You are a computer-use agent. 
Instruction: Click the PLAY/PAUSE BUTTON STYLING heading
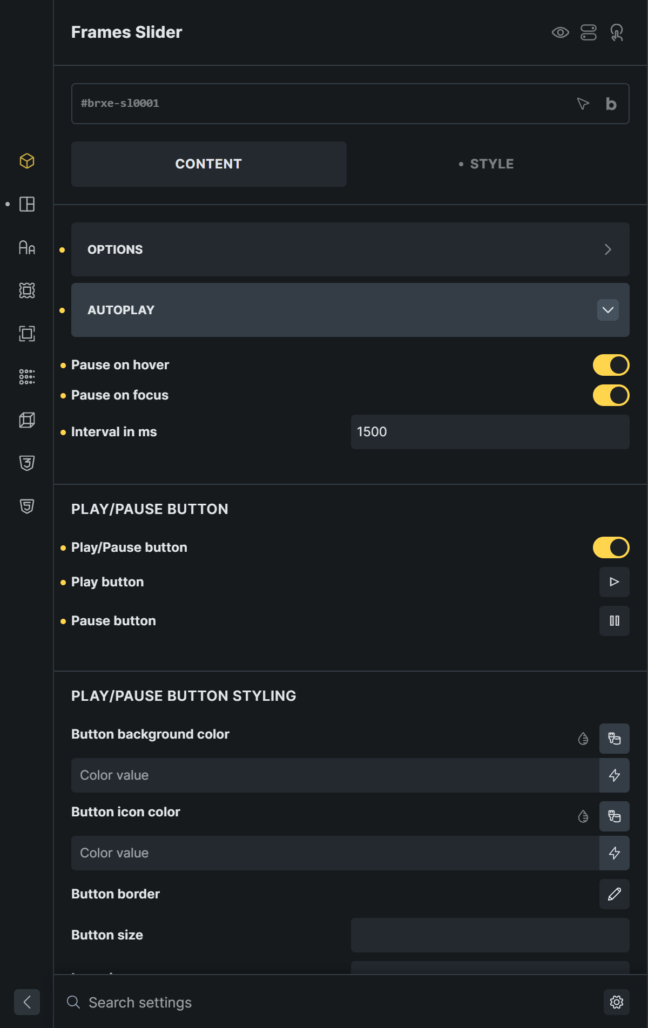pos(184,696)
